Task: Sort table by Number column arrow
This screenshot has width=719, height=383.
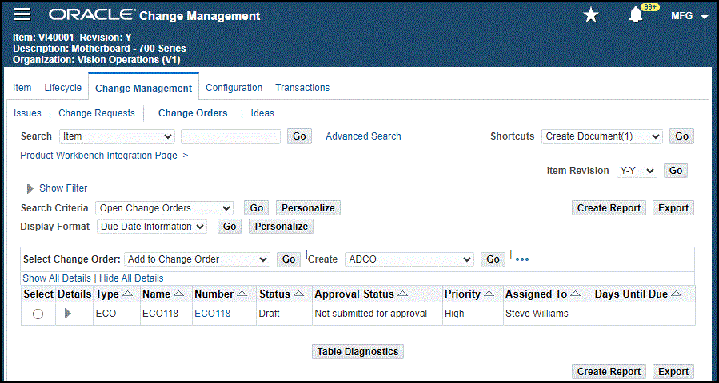Action: click(242, 294)
